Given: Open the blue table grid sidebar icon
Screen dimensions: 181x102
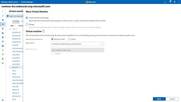Looking at the screenshot, I should point(3,46).
